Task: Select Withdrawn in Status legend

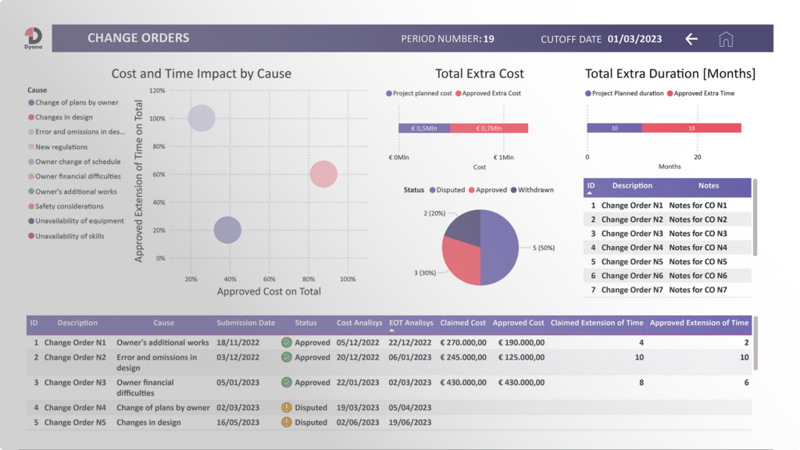Action: point(532,190)
